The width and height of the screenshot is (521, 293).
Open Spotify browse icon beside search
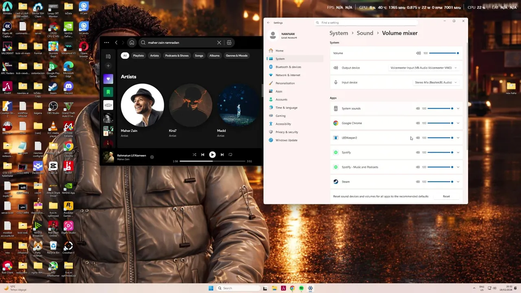[229, 43]
